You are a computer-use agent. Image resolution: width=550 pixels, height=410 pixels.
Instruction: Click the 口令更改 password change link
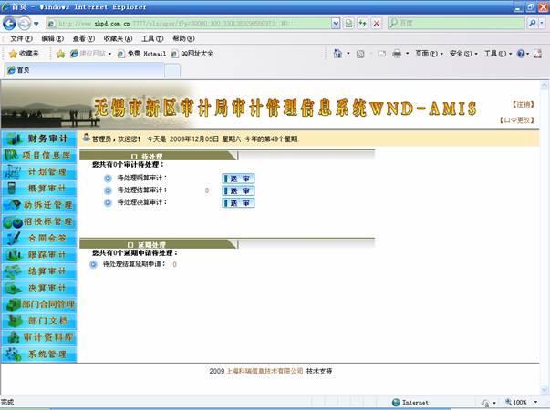tap(516, 120)
